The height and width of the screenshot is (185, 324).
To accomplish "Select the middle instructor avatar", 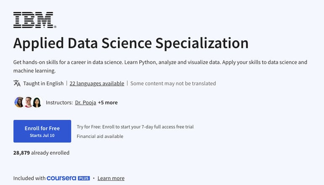I will (x=28, y=102).
